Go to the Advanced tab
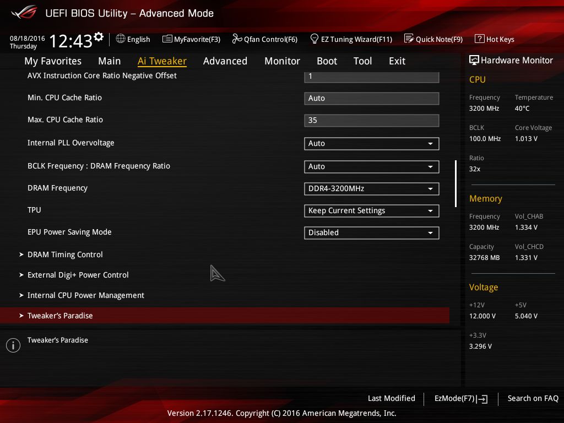Image resolution: width=564 pixels, height=423 pixels. click(x=225, y=61)
